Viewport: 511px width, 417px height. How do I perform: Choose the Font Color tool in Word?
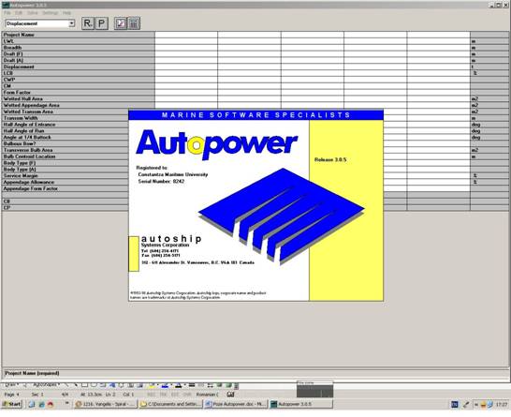(x=178, y=385)
